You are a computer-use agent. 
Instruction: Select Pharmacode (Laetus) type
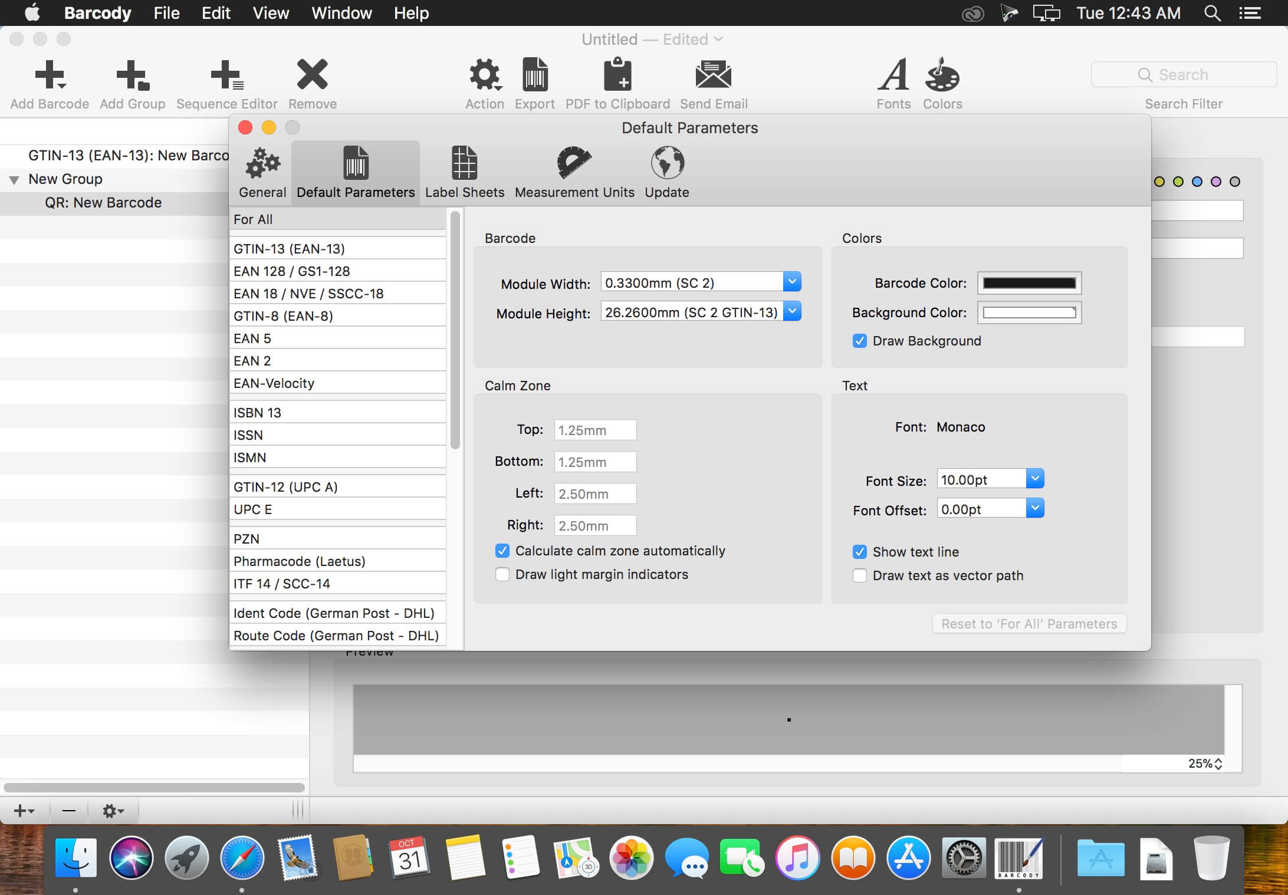(337, 561)
